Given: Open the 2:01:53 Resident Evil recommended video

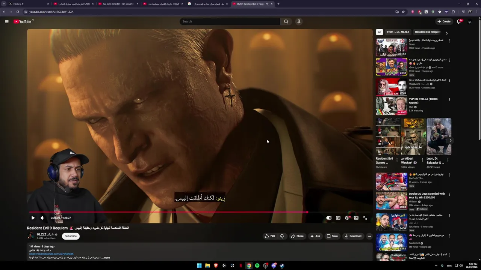Looking at the screenshot, I should [391, 47].
